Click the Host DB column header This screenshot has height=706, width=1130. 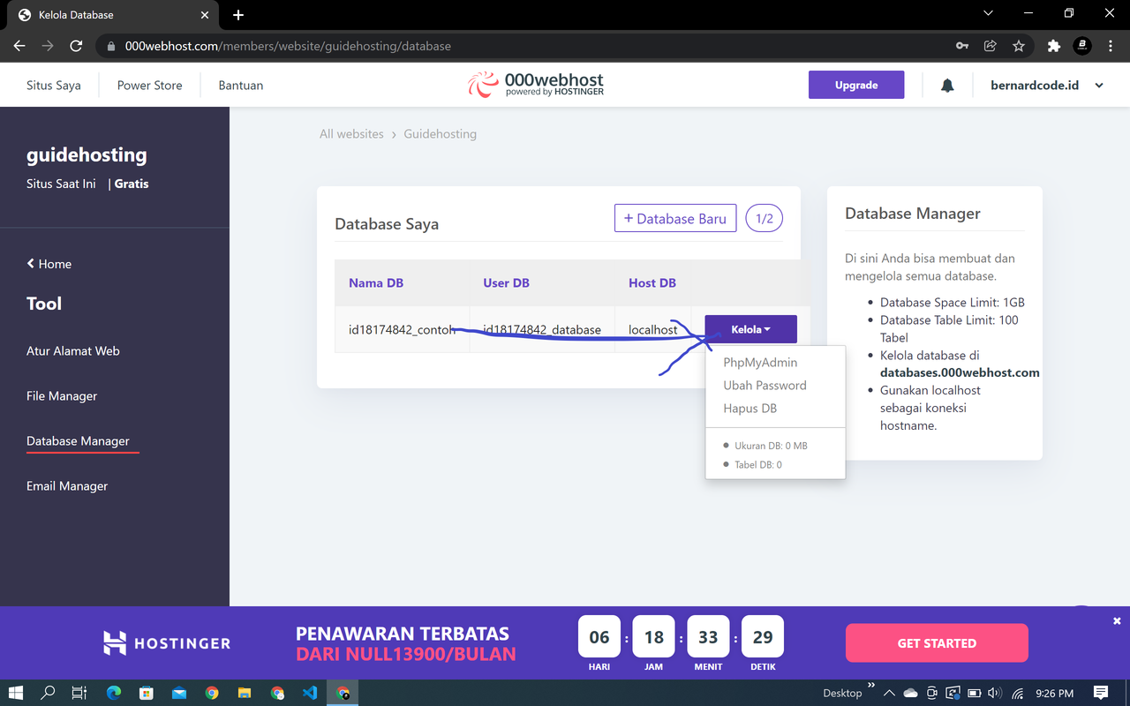coord(652,283)
